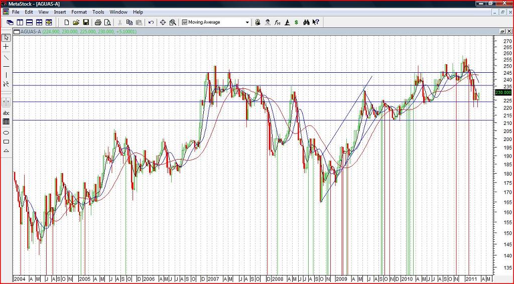The width and height of the screenshot is (514, 284).
Task: Create a new chart with New icon
Action: (67, 22)
